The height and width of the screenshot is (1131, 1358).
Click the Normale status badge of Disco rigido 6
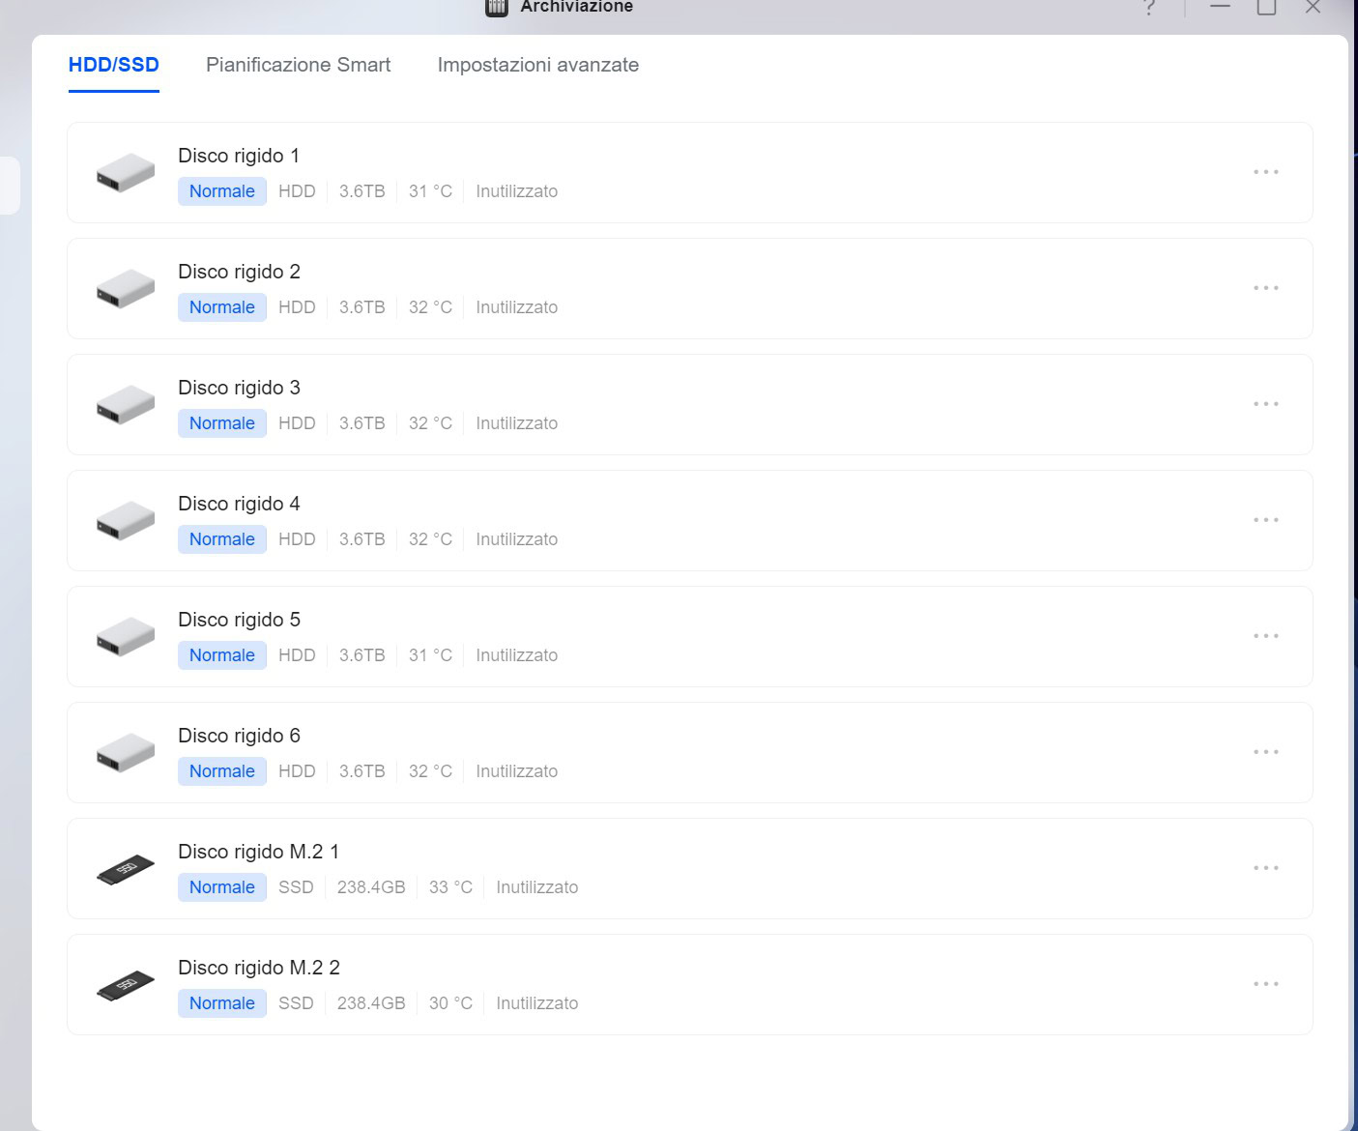pyautogui.click(x=222, y=771)
